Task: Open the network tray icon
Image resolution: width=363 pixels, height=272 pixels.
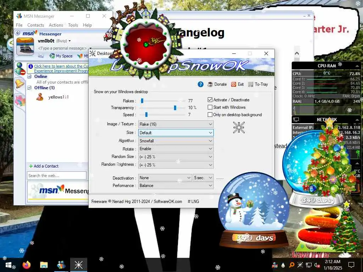Action: 309,265
